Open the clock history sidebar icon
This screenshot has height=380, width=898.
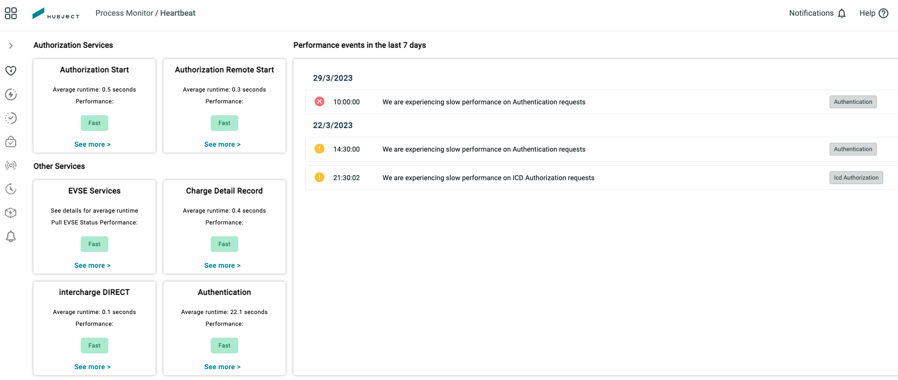pyautogui.click(x=11, y=189)
